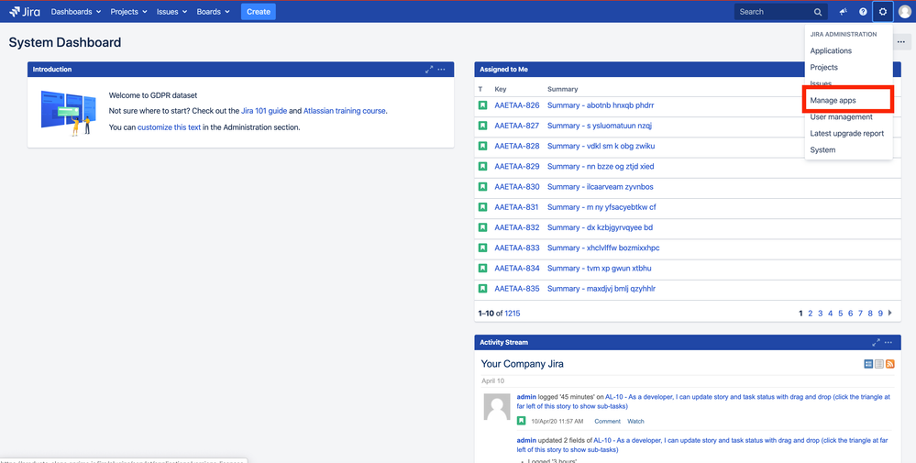The height and width of the screenshot is (463, 916).
Task: Click the Create button
Action: click(x=259, y=12)
